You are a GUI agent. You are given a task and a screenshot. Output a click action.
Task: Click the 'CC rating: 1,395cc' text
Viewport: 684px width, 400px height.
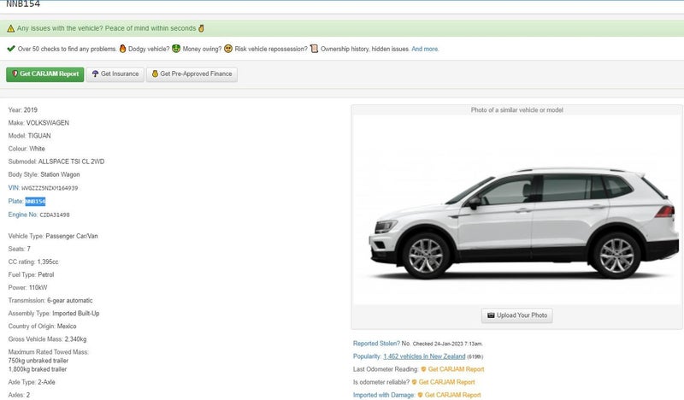[33, 262]
